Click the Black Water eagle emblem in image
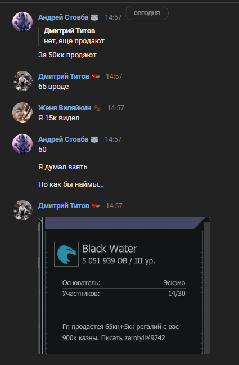Viewport: 239px width, 365px height. [x=66, y=254]
